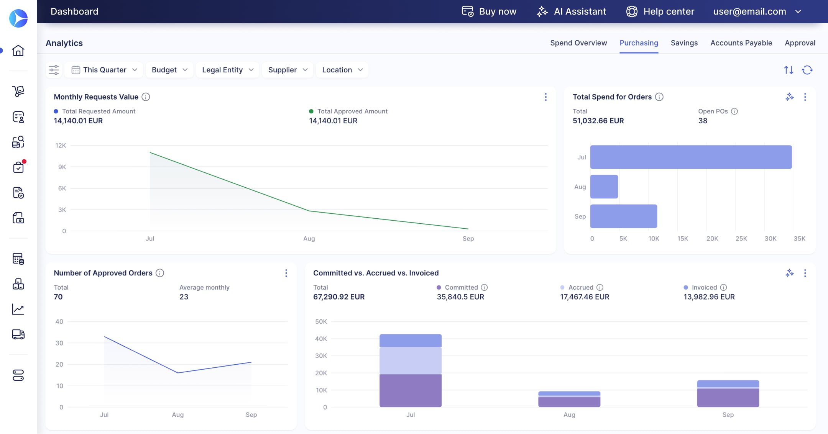
Task: Open the delivery truck sidebar icon
Action: click(18, 334)
